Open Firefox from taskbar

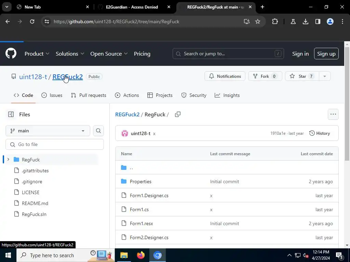(x=140, y=255)
